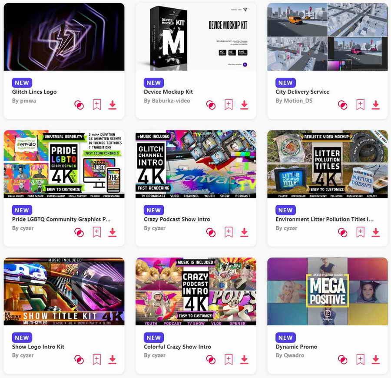View author Qwadro's profile
Screen dimensions: 391x378
290,355
